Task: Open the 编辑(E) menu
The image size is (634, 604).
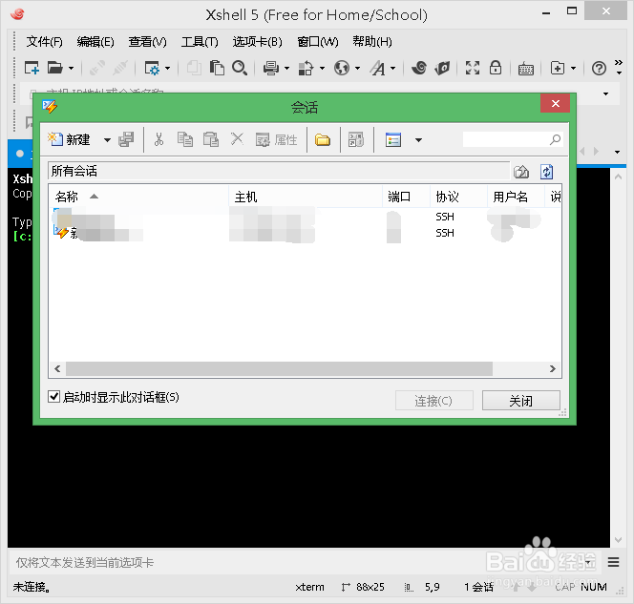Action: tap(95, 42)
